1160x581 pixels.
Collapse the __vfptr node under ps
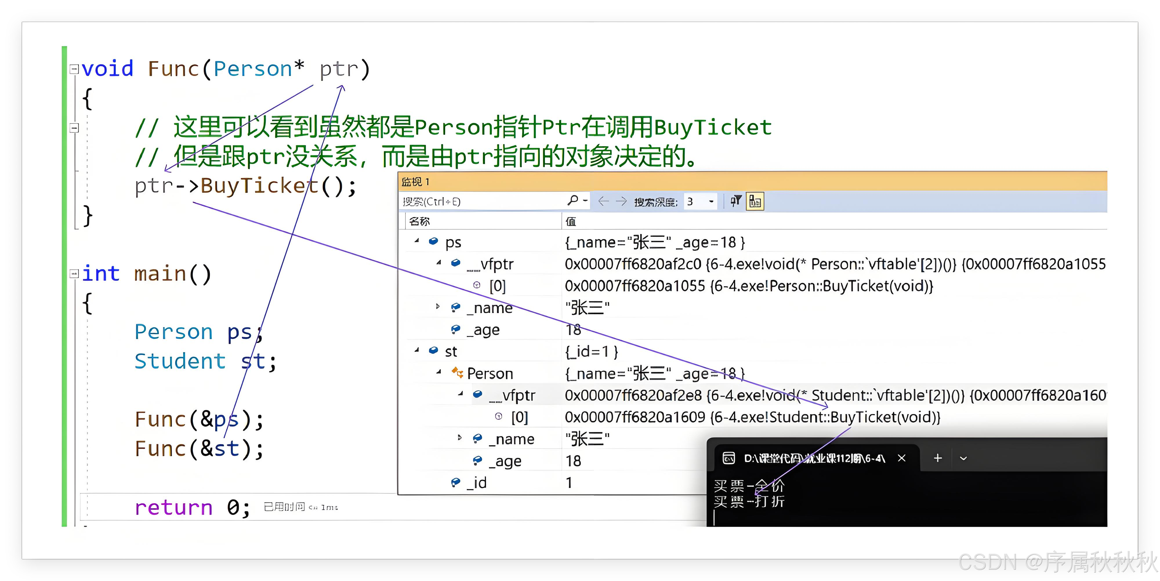click(x=438, y=262)
